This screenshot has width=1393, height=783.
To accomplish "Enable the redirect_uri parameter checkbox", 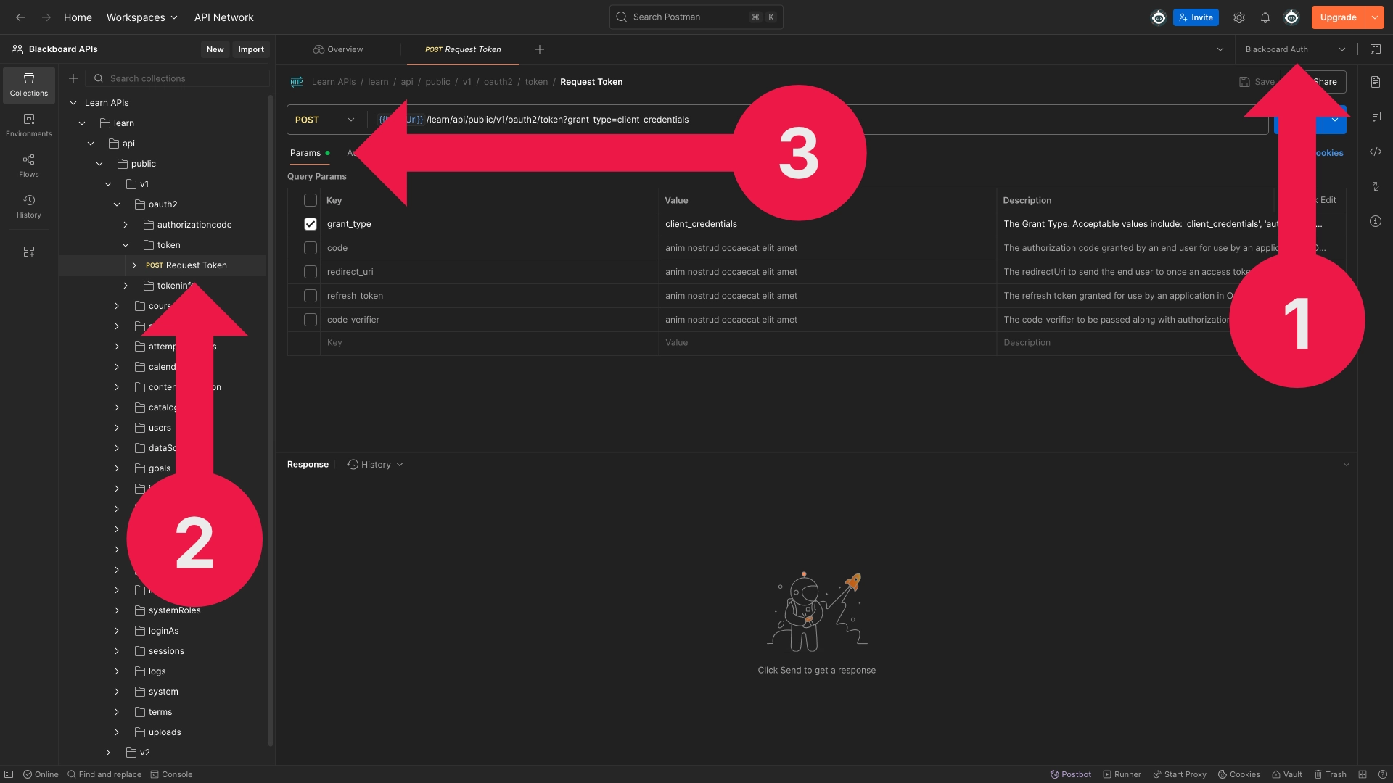I will coord(311,272).
